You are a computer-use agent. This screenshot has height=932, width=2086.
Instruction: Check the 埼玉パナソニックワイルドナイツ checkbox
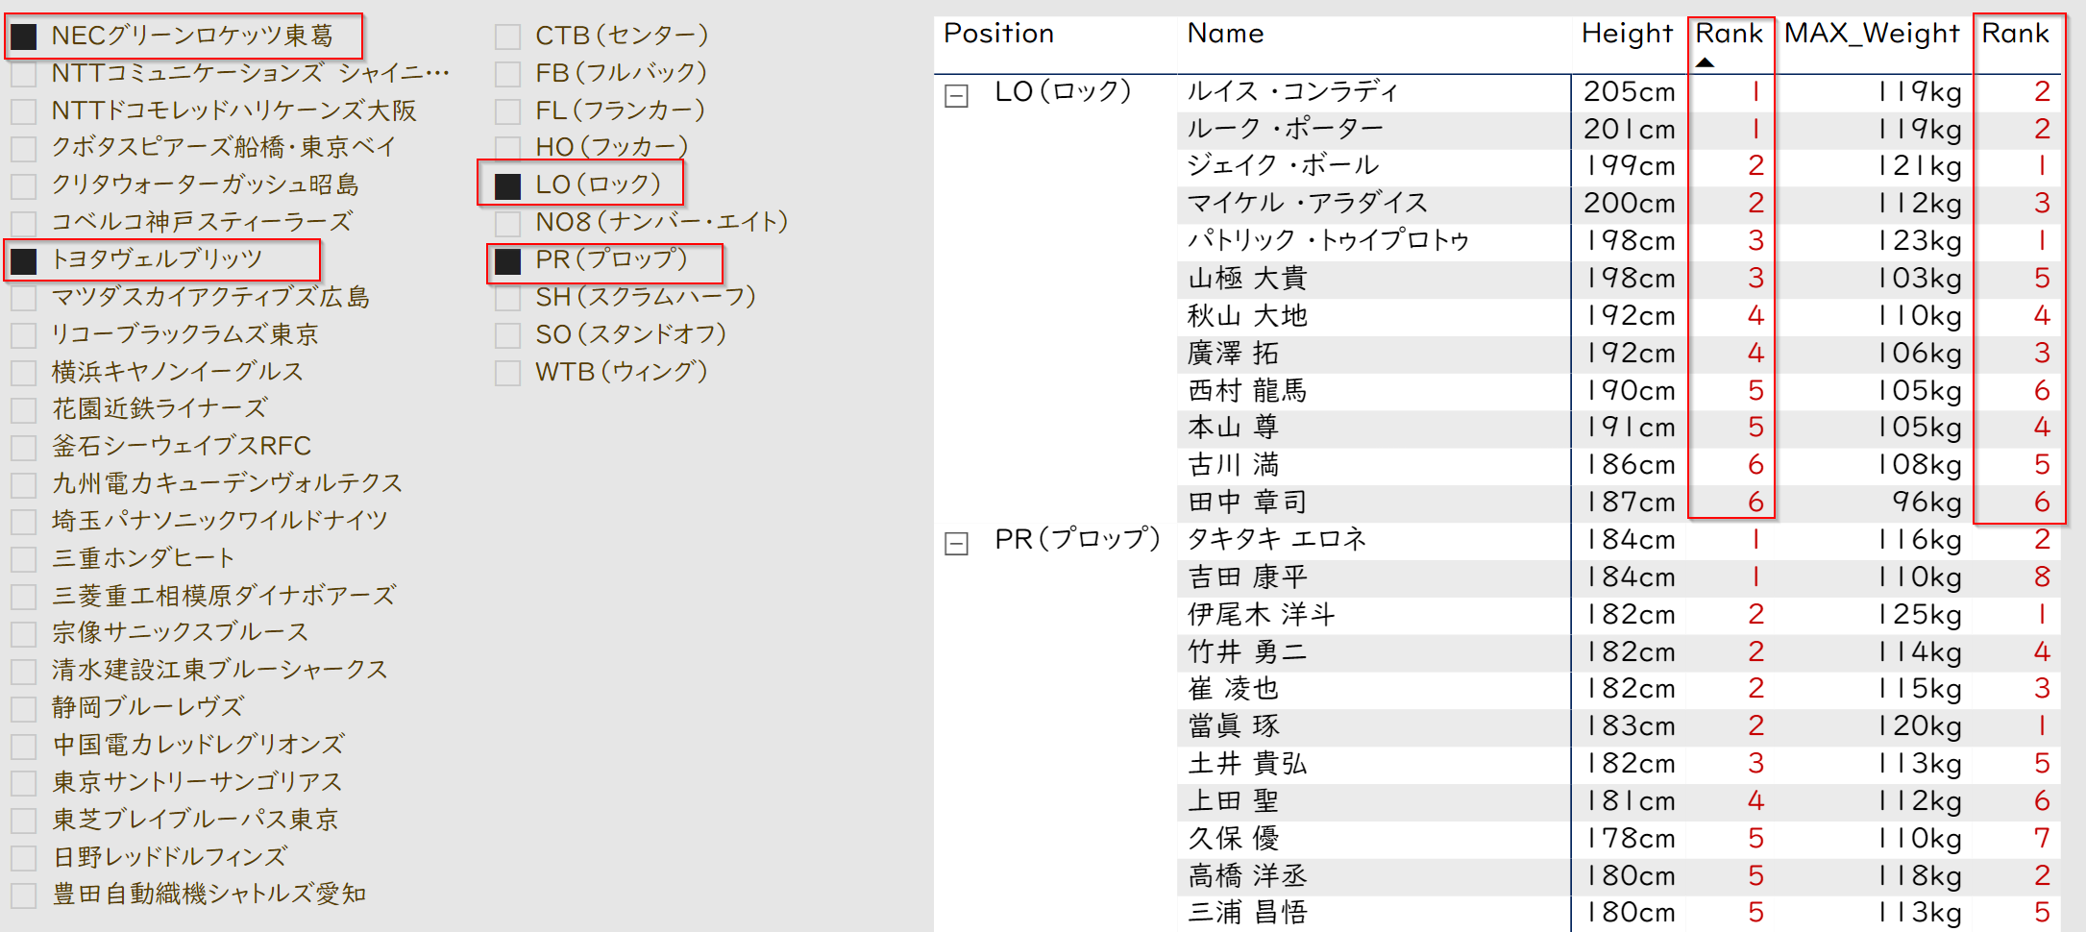[24, 522]
